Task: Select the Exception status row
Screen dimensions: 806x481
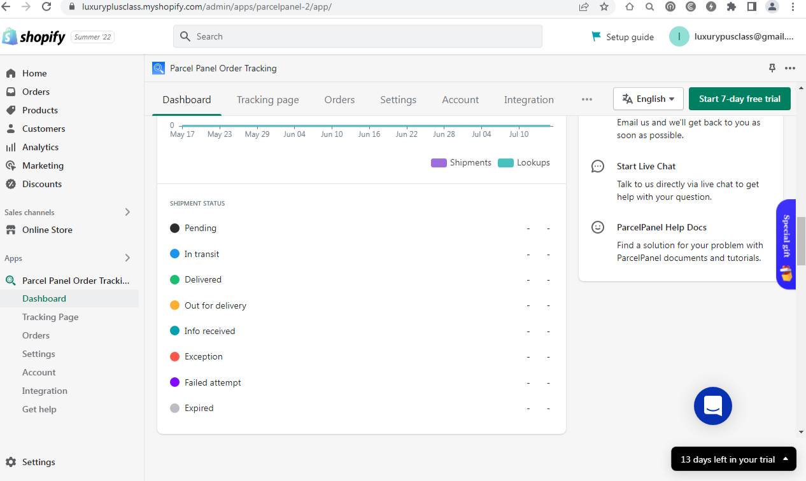Action: [361, 356]
